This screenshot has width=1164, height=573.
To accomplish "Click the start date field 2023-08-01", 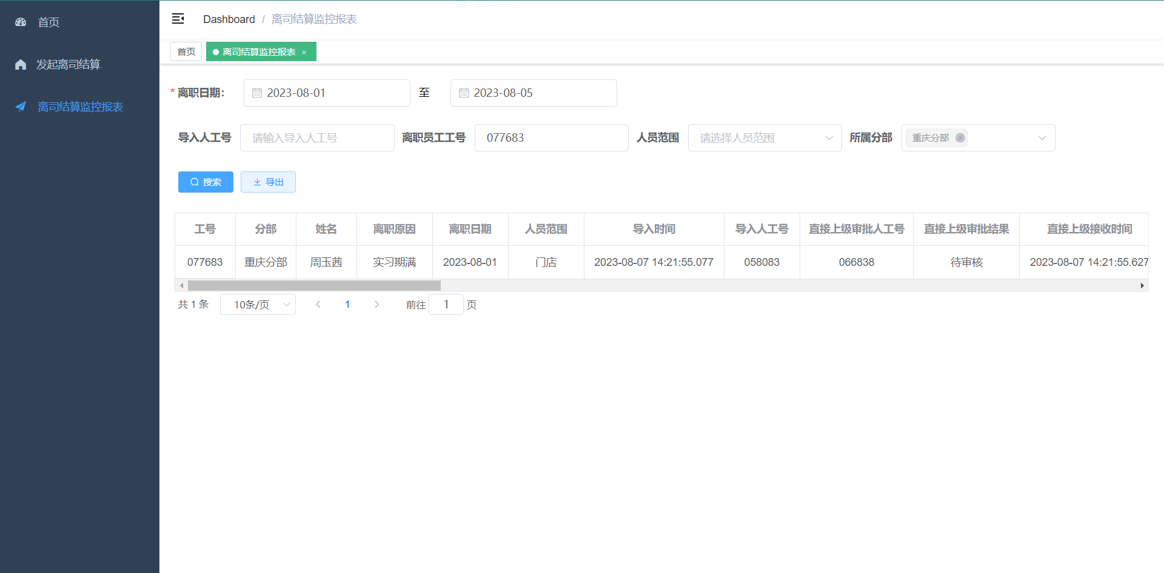I will click(327, 93).
